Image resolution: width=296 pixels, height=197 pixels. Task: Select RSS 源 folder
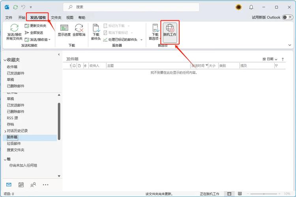(13, 118)
